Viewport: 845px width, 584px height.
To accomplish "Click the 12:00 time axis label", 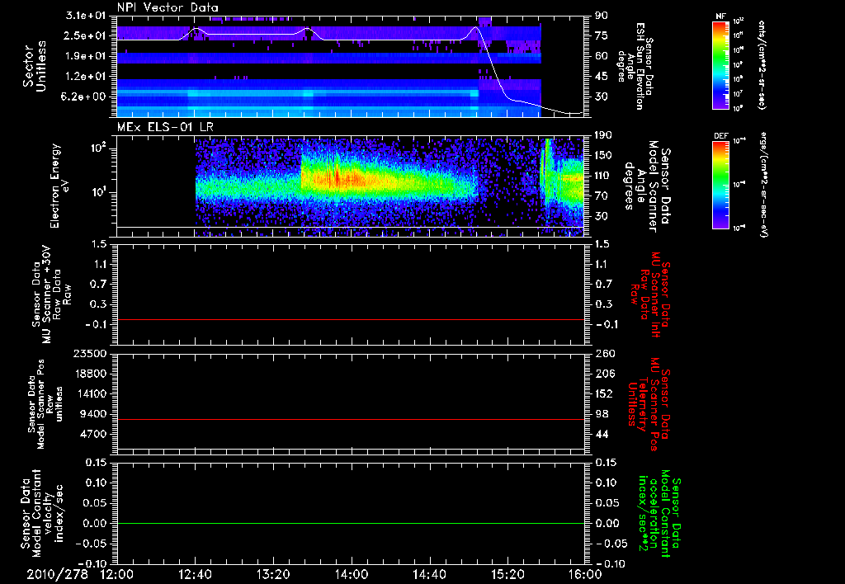I will (117, 574).
